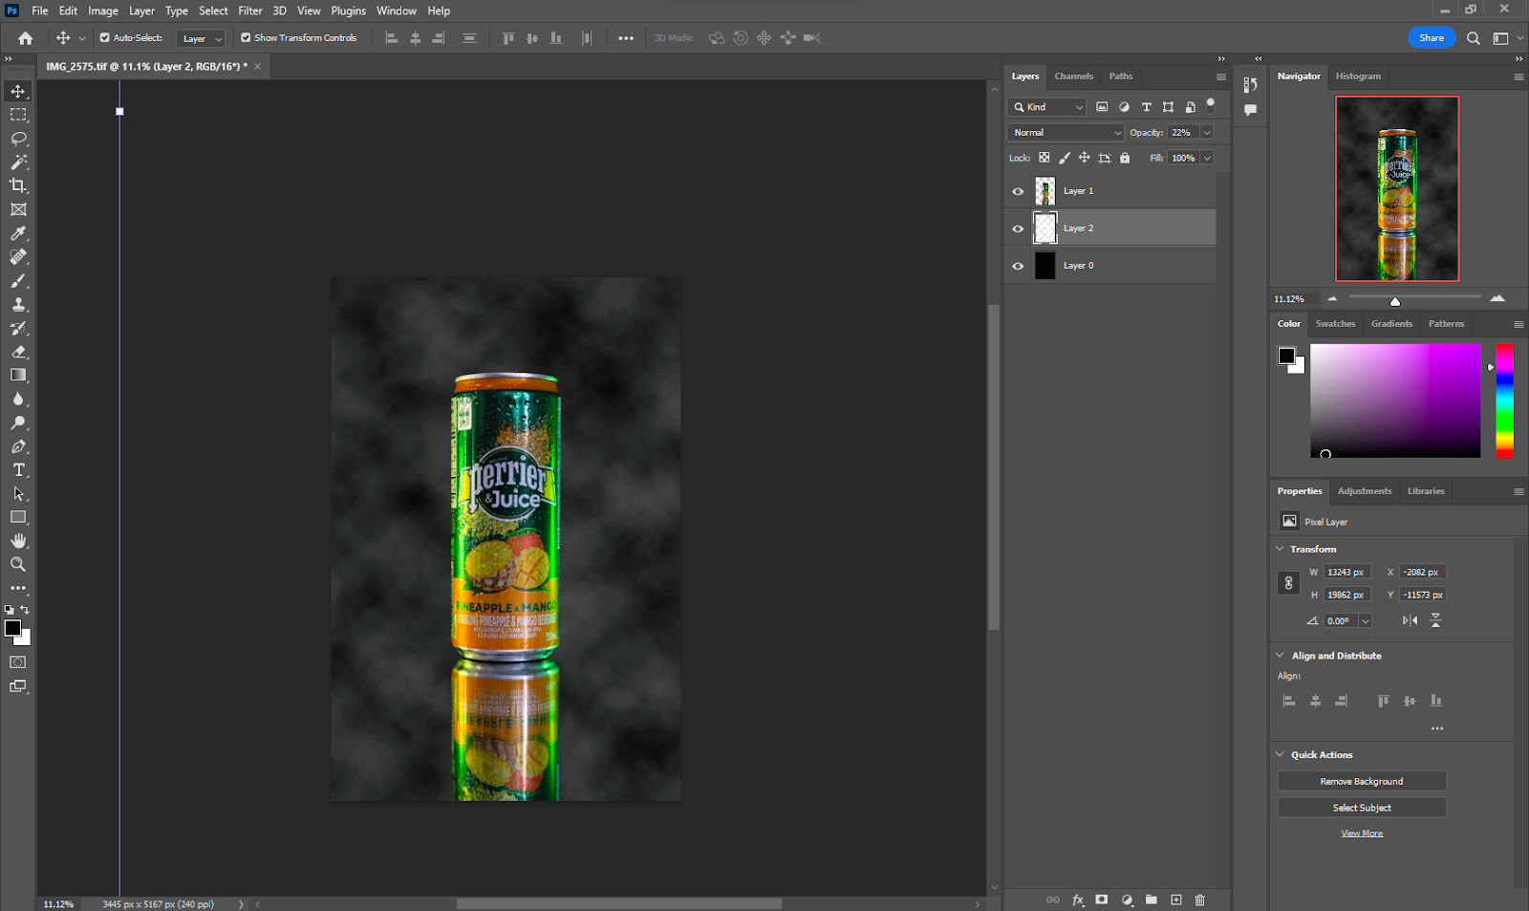1529x911 pixels.
Task: Select the History Brush tool
Action: [x=18, y=328]
